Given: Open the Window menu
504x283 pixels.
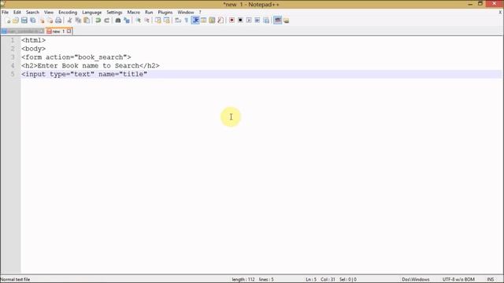Looking at the screenshot, I should coord(186,13).
